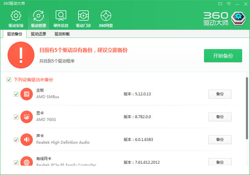Close the 360驱动大师 window
Image resolution: width=250 pixels, height=175 pixels.
(x=246, y=4)
